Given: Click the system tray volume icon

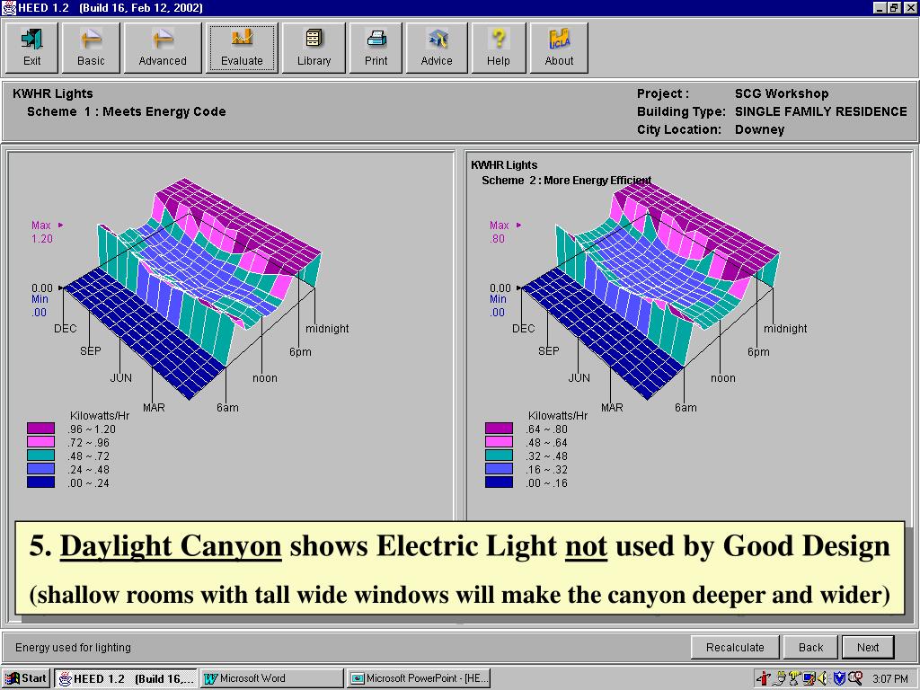Looking at the screenshot, I should 823,678.
